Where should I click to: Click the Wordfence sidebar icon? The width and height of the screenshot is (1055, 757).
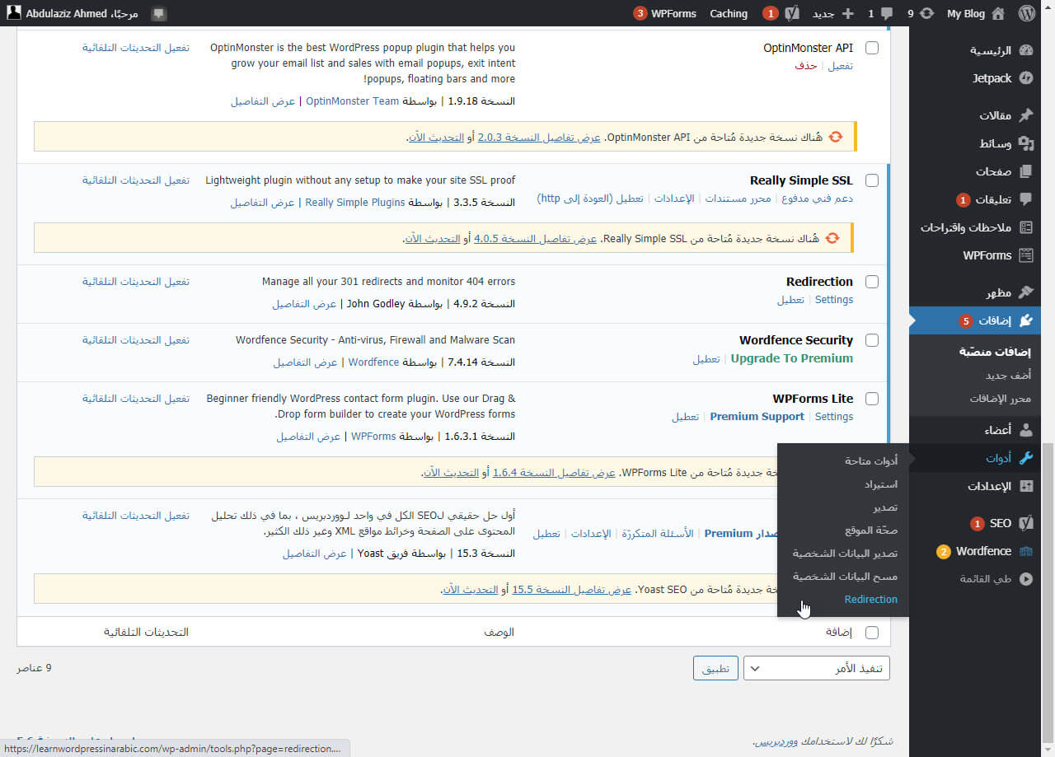coord(1026,551)
